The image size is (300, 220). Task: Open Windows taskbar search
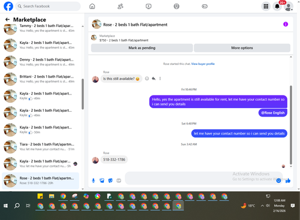tap(17, 206)
